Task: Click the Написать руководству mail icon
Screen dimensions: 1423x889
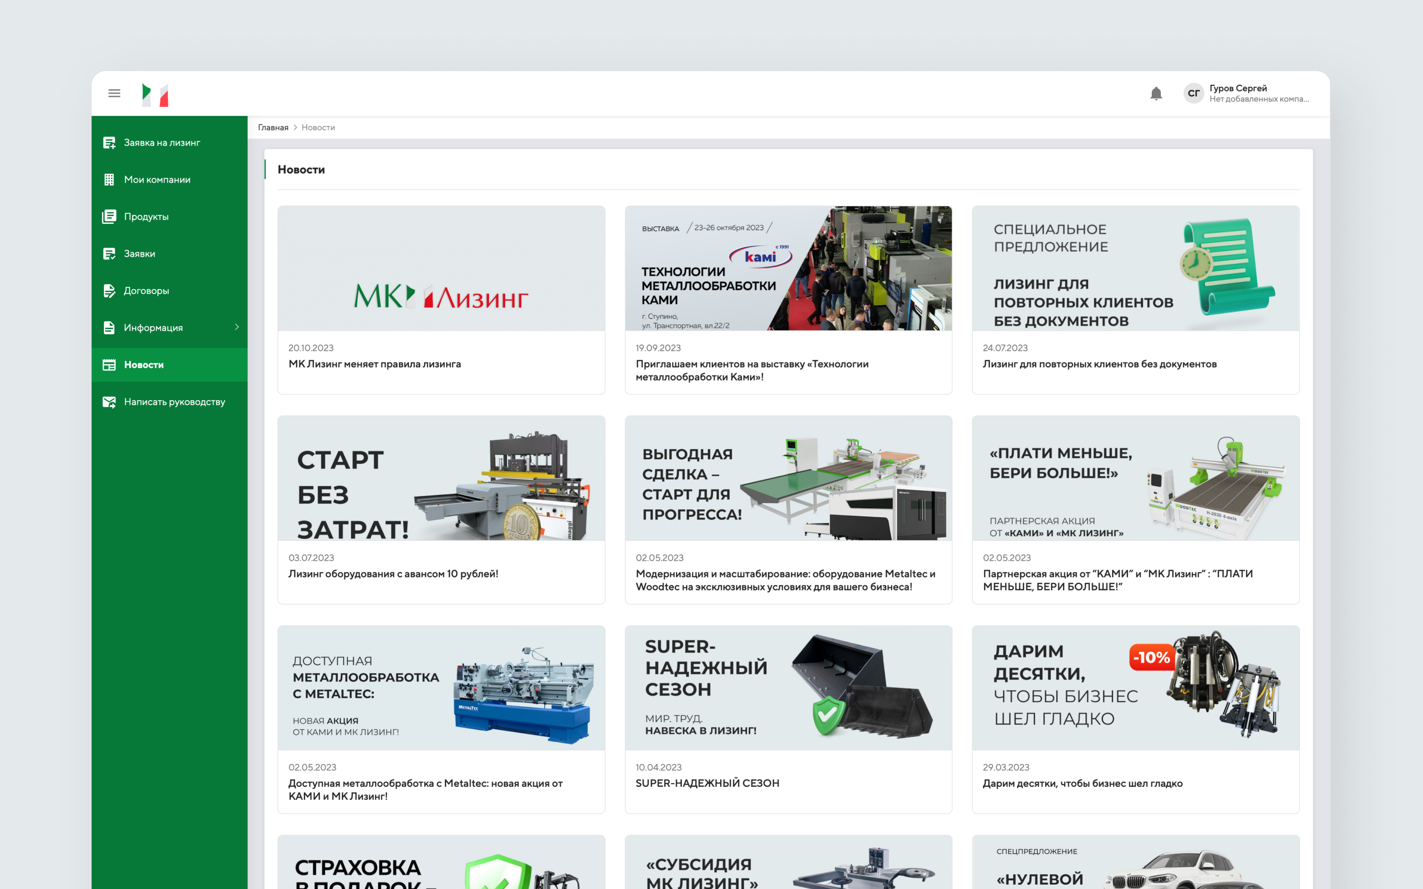Action: (x=109, y=402)
